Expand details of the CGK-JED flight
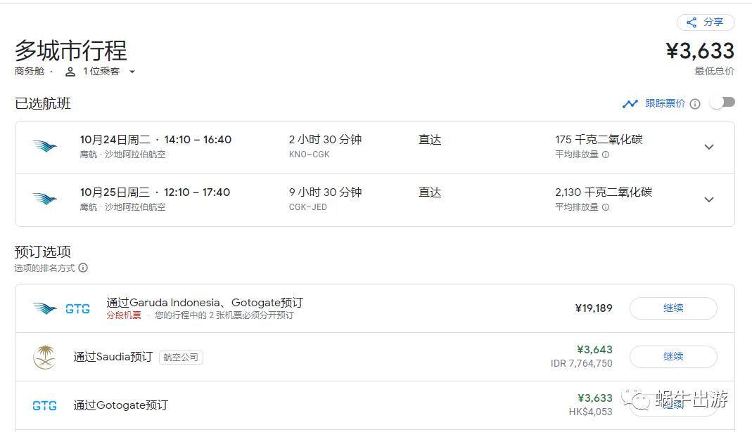752x432 pixels. 709,199
